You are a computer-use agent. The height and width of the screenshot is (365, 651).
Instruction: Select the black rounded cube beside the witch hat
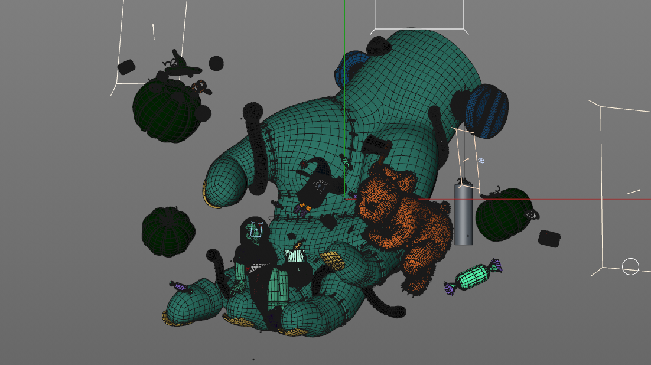coord(126,67)
